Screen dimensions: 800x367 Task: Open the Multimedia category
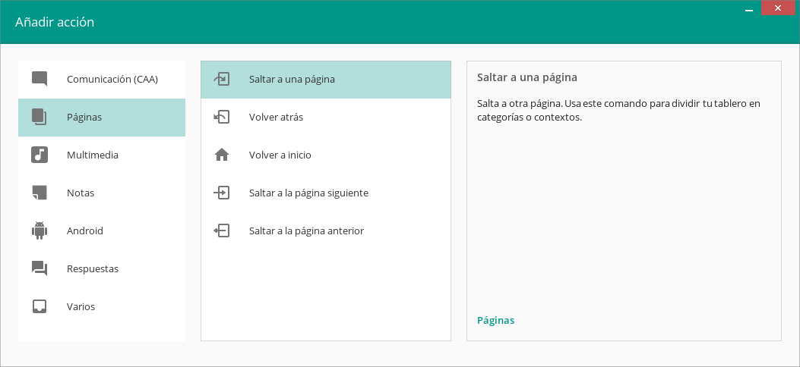tap(102, 155)
